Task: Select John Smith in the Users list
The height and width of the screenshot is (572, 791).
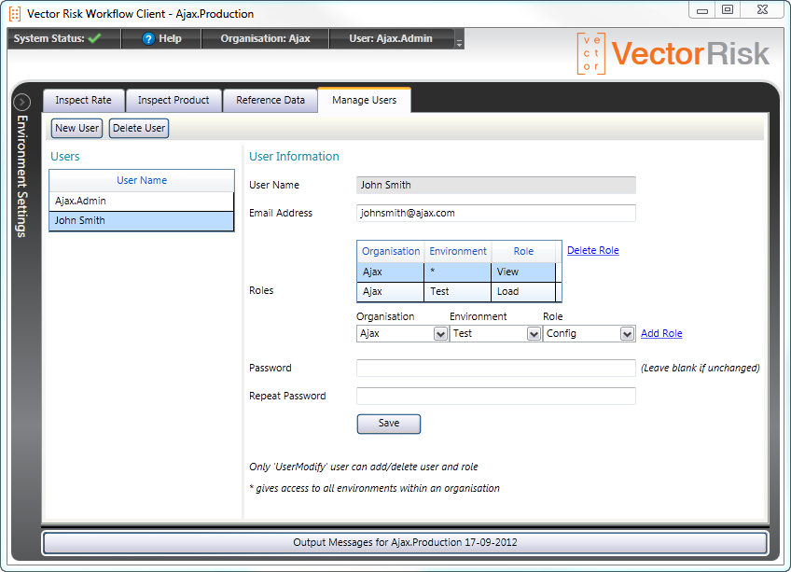Action: click(x=142, y=221)
